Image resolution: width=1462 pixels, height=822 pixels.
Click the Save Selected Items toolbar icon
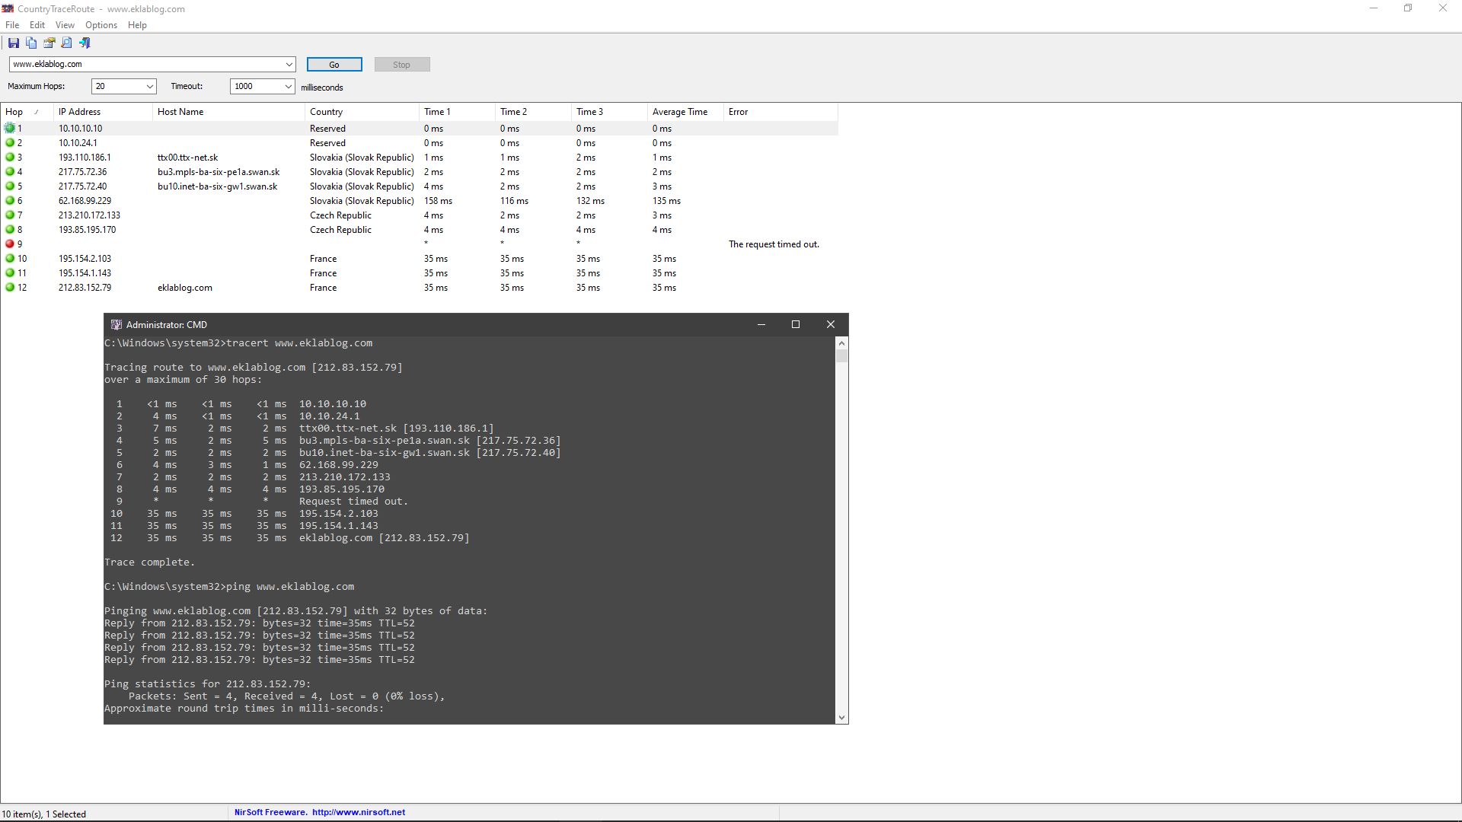14,43
